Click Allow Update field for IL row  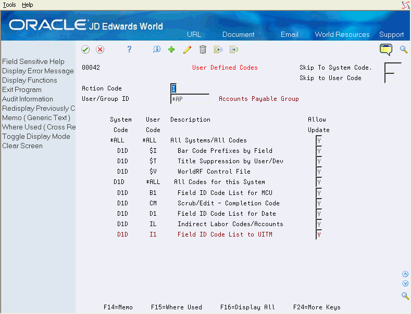point(319,224)
